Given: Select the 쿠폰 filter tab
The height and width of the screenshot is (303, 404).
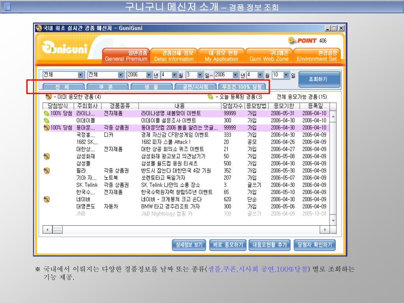Looking at the screenshot, I should click(107, 87).
